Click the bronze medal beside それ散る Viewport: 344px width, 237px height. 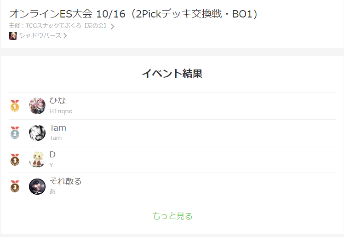[15, 186]
